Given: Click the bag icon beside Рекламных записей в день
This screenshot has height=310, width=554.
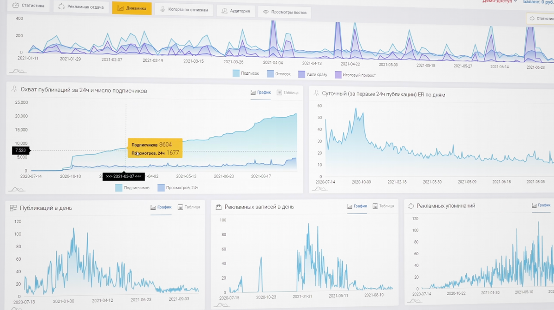Looking at the screenshot, I should click(219, 207).
